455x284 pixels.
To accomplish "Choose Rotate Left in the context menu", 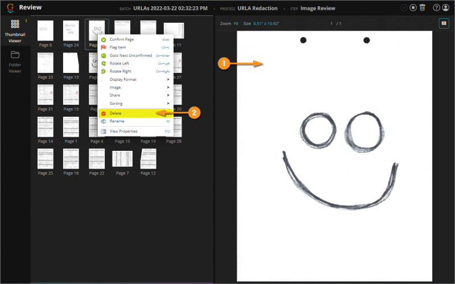I will click(x=135, y=63).
